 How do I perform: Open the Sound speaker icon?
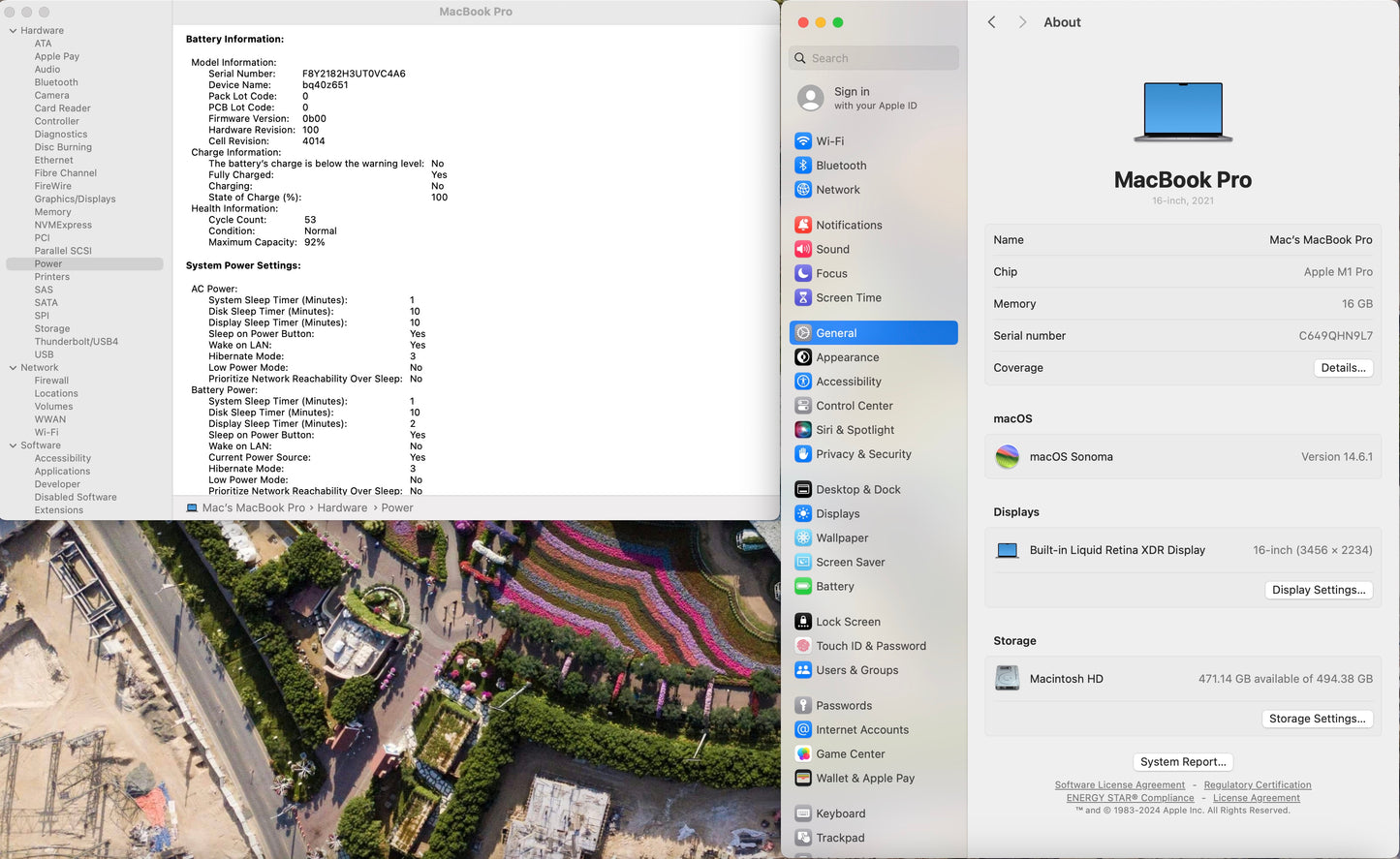pos(803,249)
